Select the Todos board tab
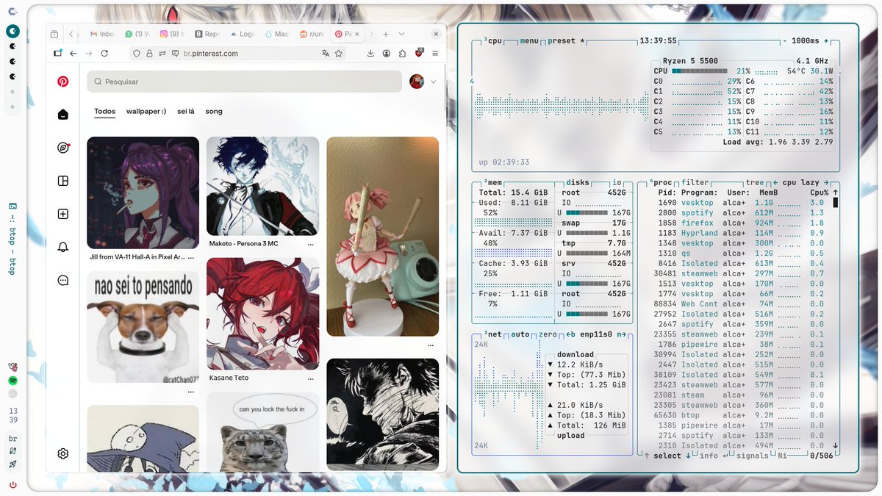The height and width of the screenshot is (496, 882). tap(104, 112)
